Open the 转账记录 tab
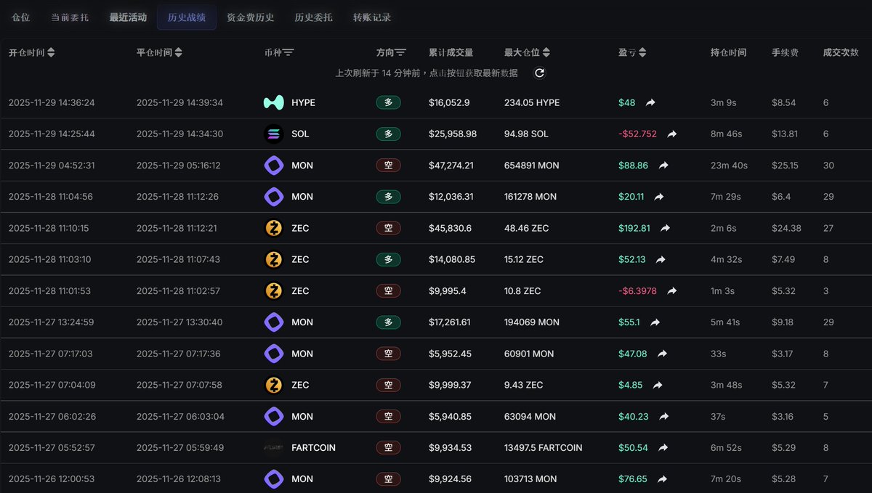The height and width of the screenshot is (493, 872). click(x=372, y=16)
